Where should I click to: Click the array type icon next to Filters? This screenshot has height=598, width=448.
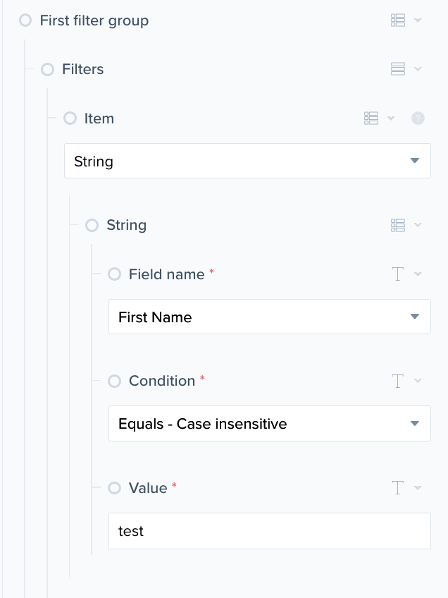pos(399,68)
